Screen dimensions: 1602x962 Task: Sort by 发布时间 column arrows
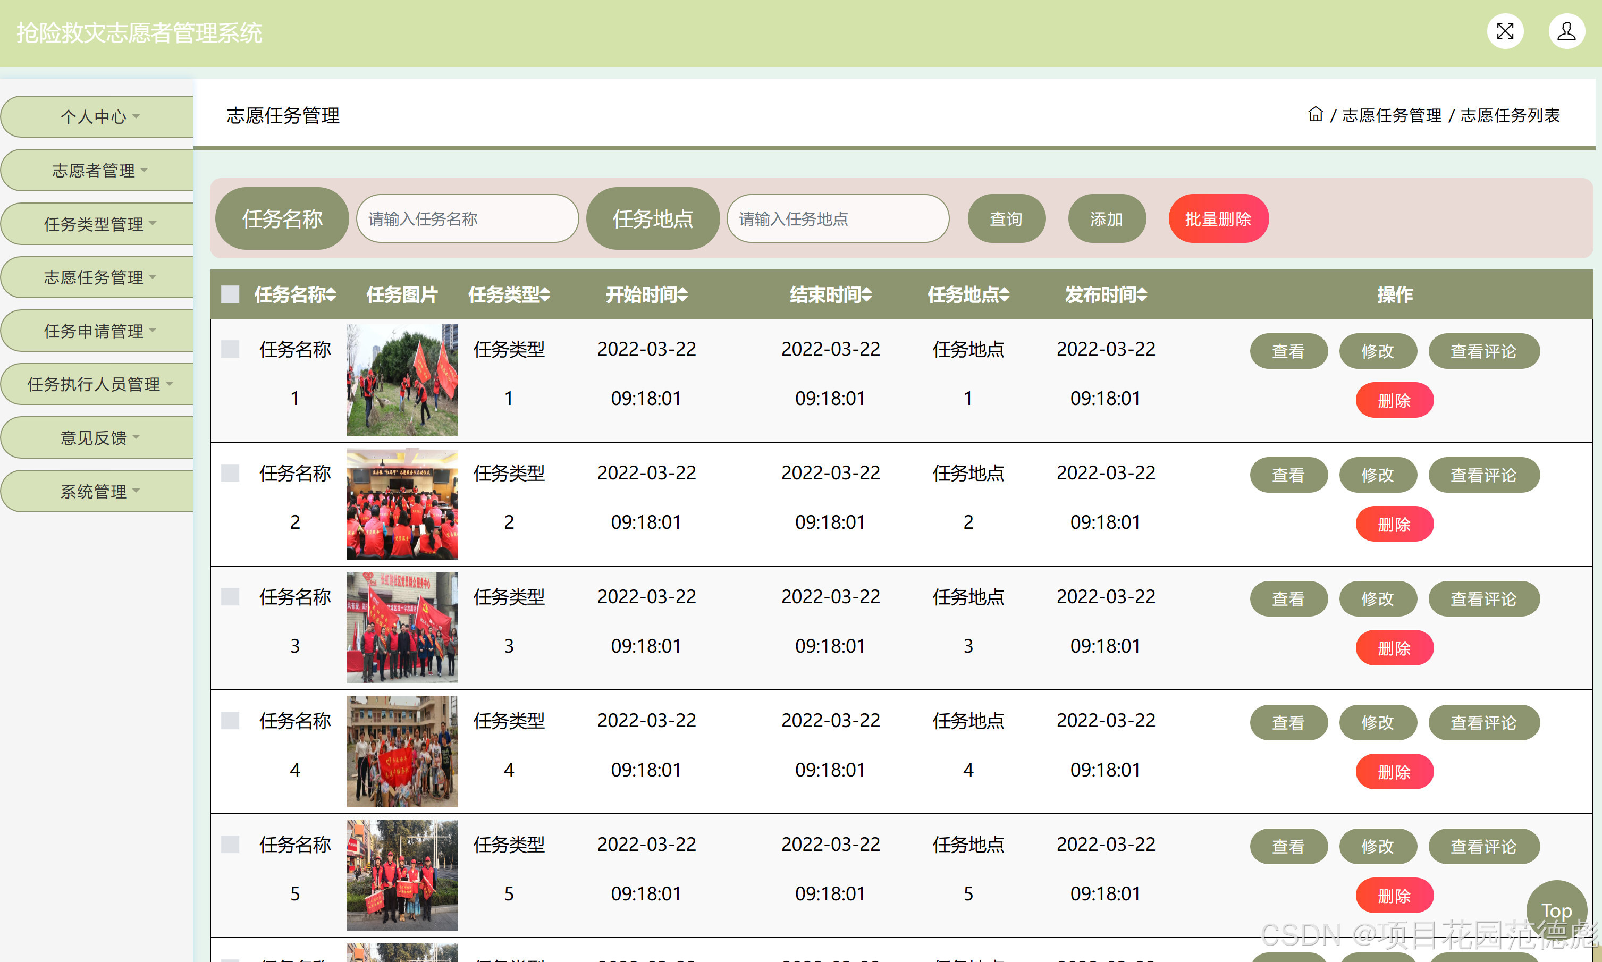tap(1142, 295)
